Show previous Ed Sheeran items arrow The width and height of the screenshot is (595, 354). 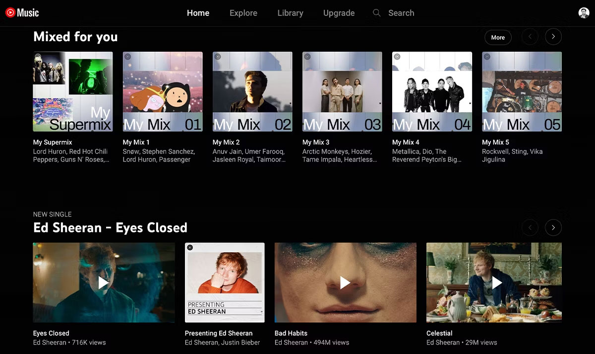pyautogui.click(x=530, y=227)
